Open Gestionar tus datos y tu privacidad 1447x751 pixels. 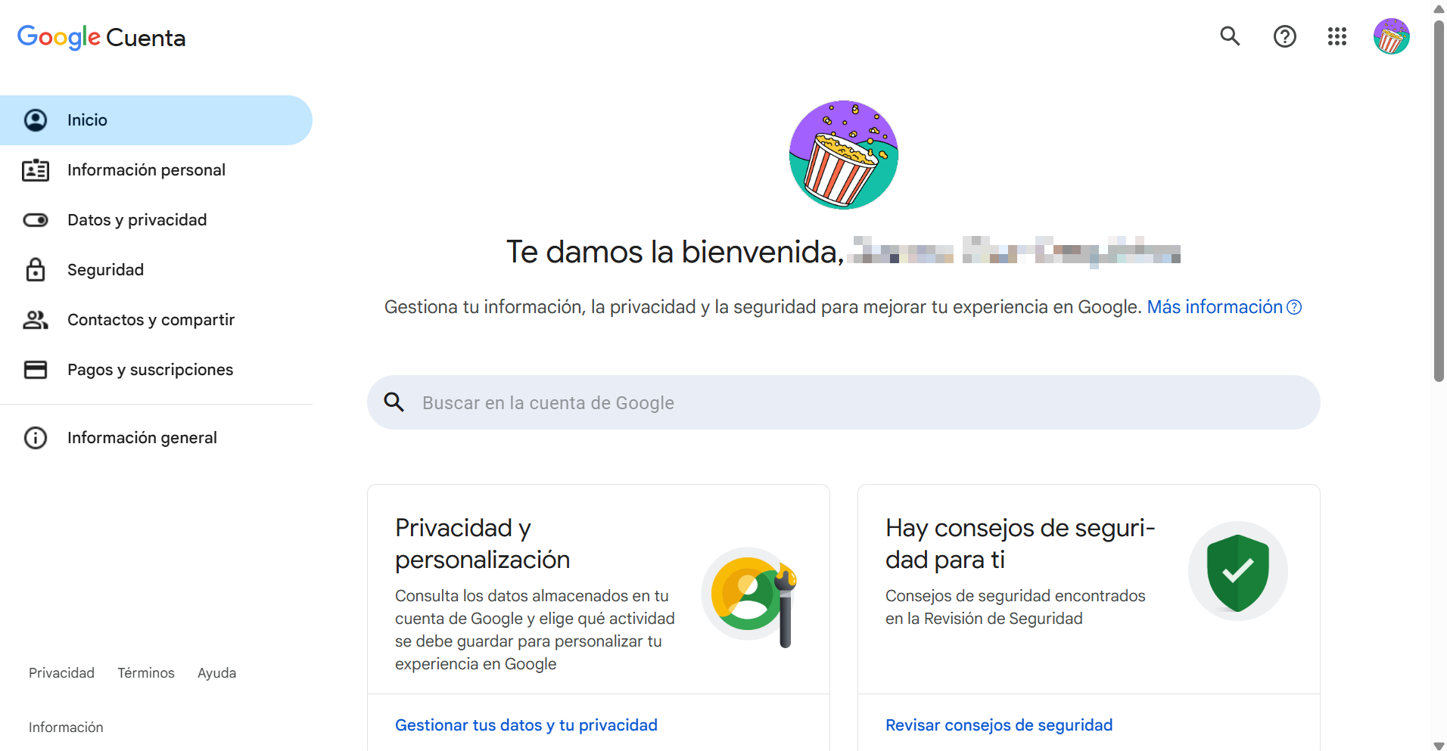(x=526, y=725)
